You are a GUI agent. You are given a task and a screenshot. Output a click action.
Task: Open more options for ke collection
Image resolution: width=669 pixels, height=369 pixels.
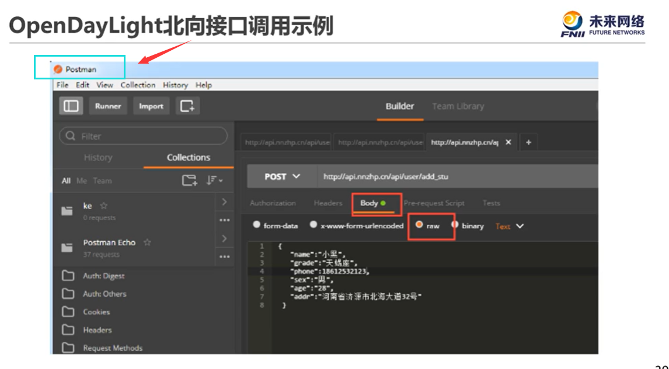tap(224, 220)
